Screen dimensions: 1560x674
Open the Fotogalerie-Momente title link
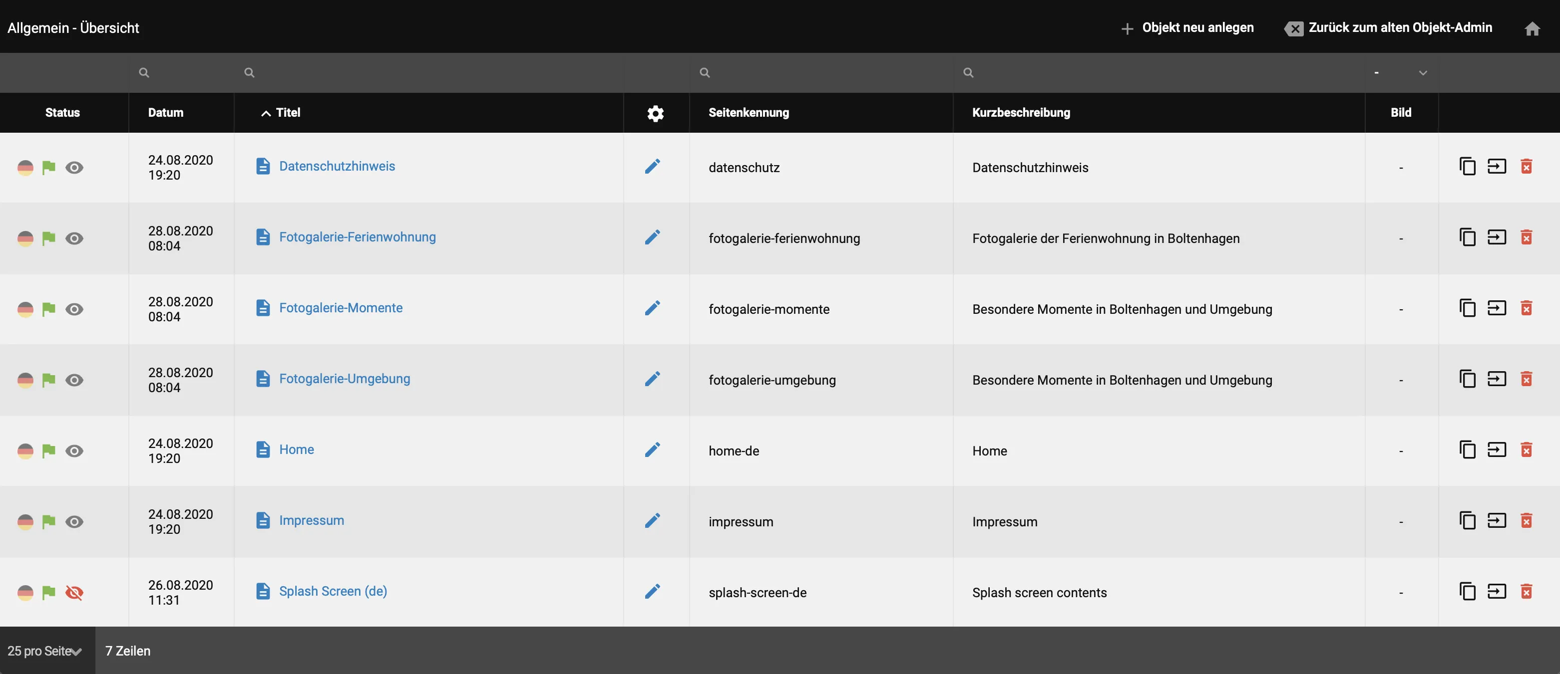pos(341,307)
